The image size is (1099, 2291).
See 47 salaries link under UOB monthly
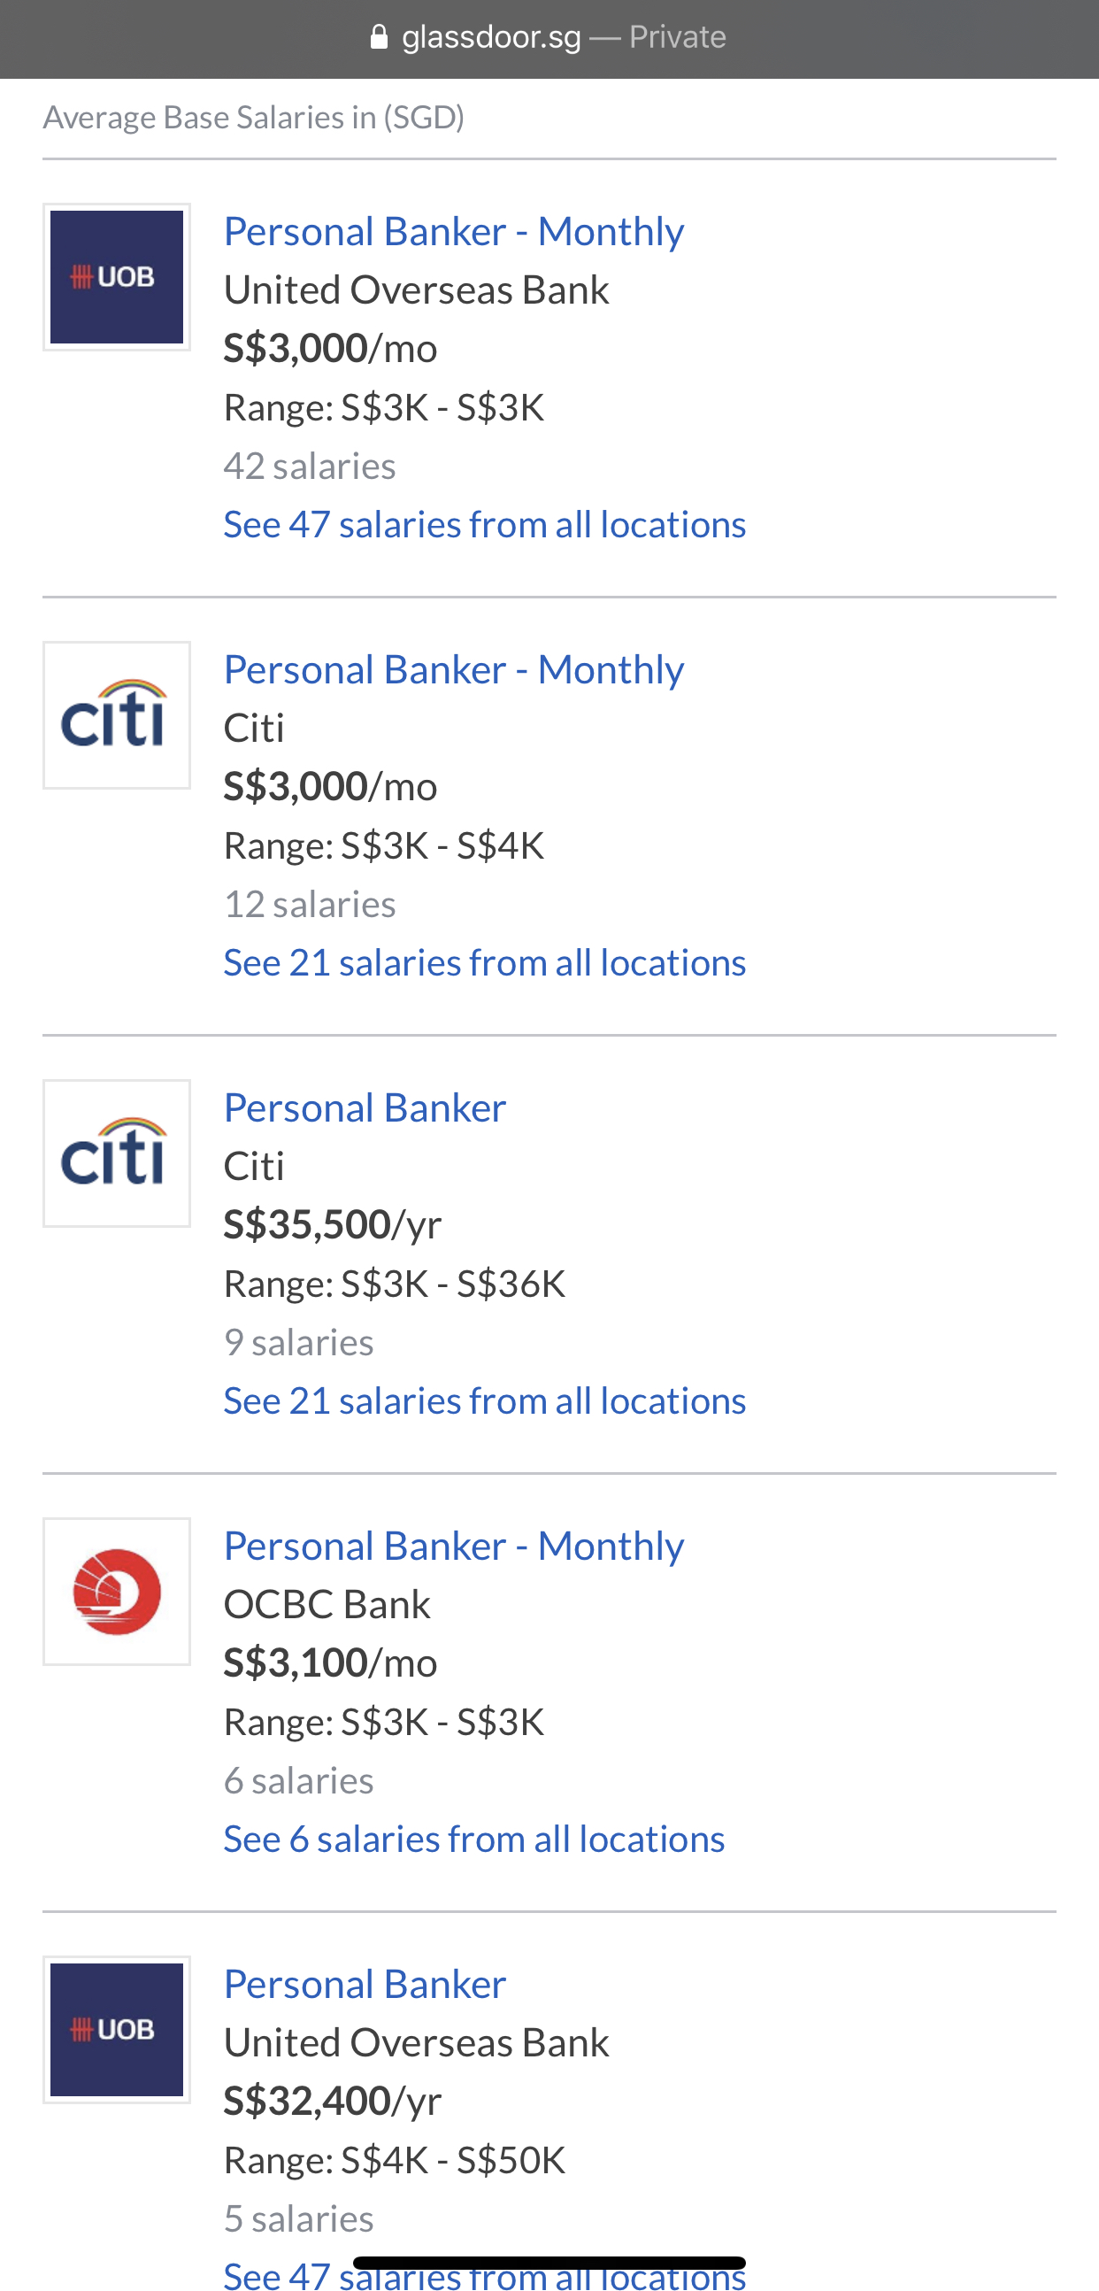485,525
